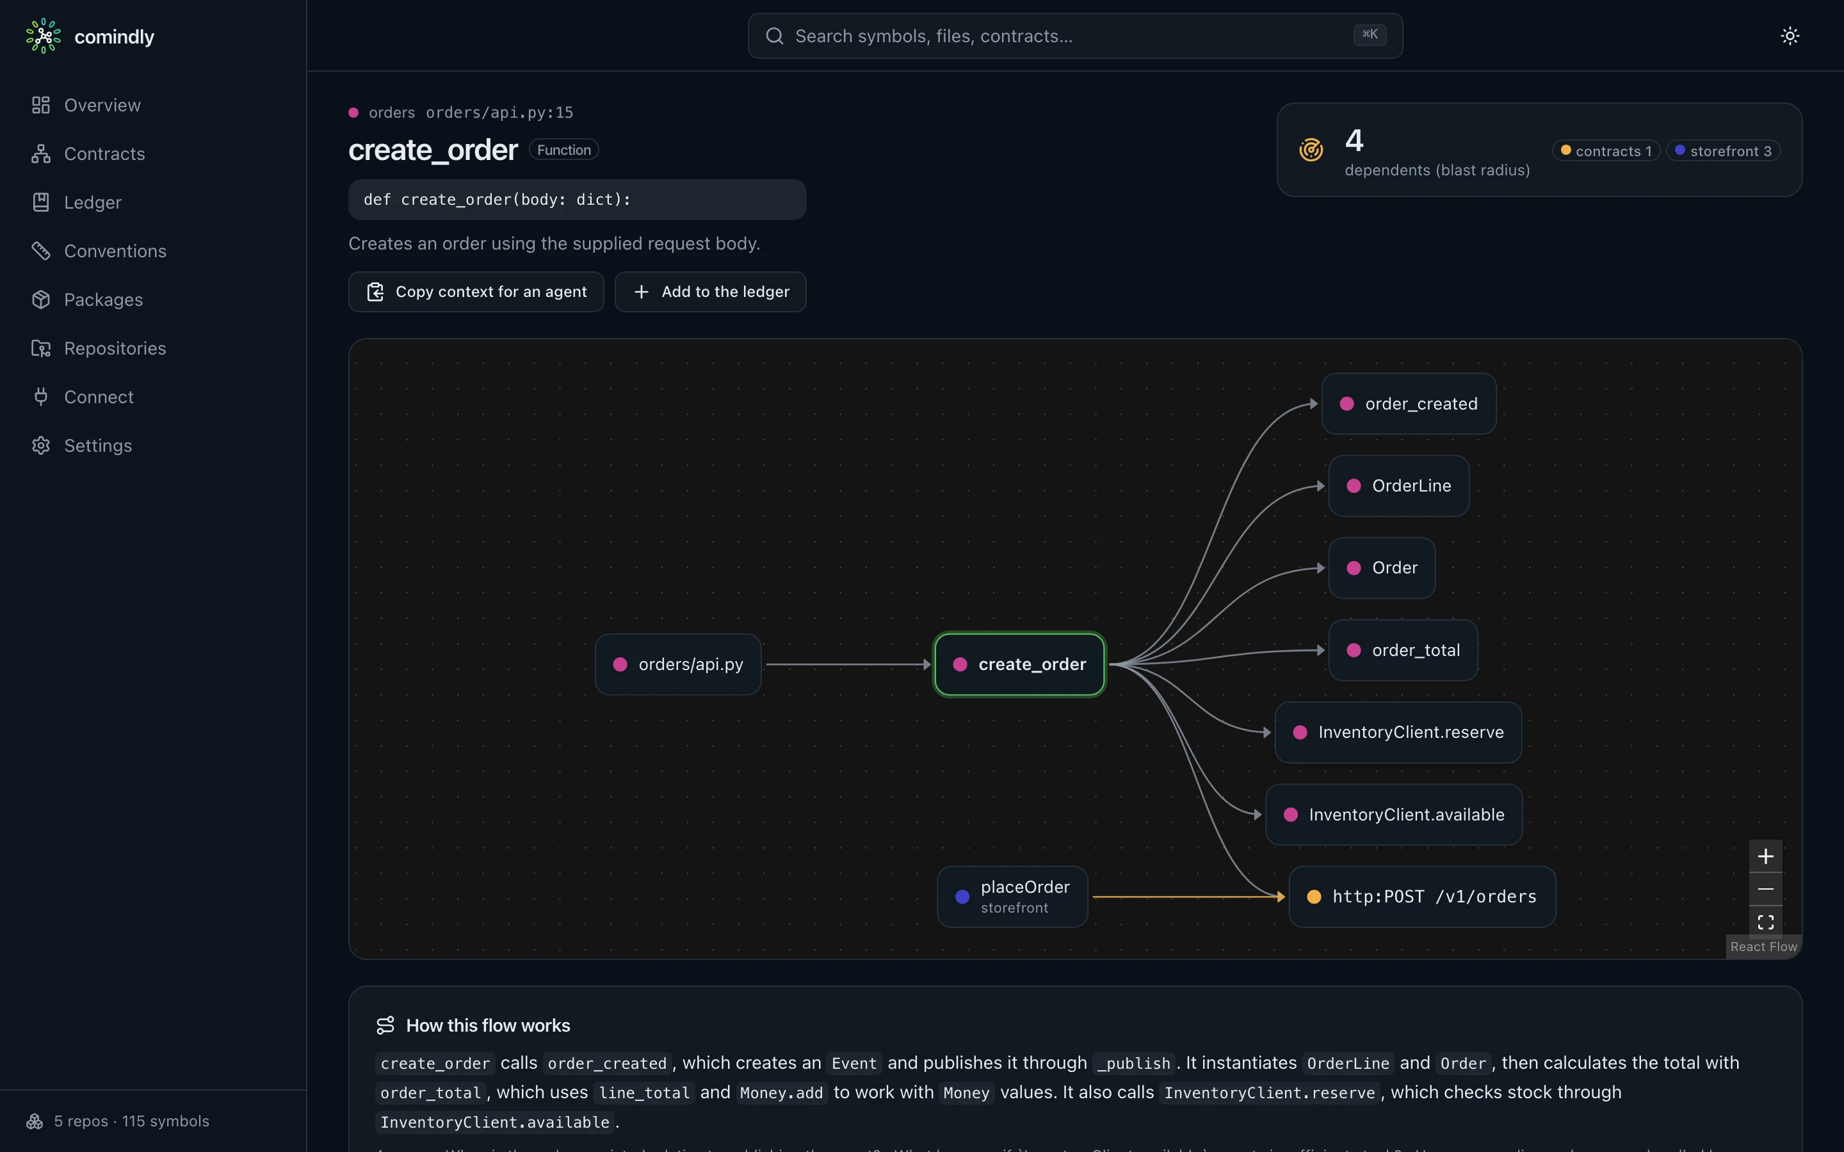Select the http:POST /v1/orders node
The height and width of the screenshot is (1152, 1844).
pos(1423,897)
